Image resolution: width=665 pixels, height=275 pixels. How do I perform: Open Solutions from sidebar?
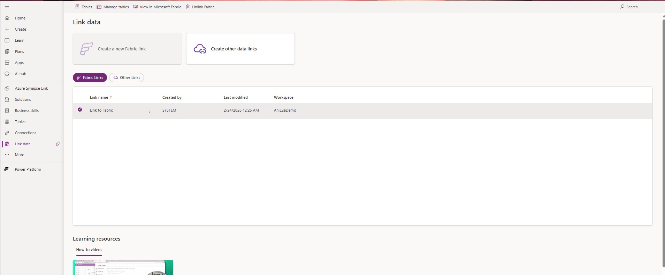(x=23, y=99)
